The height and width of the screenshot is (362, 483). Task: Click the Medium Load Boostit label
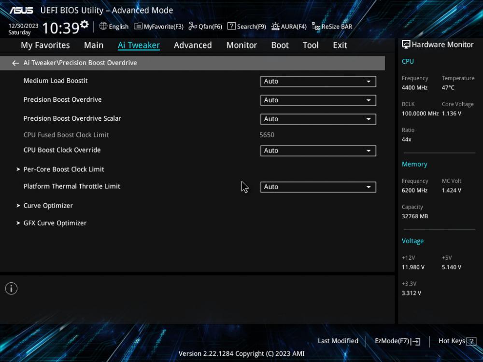tap(56, 81)
